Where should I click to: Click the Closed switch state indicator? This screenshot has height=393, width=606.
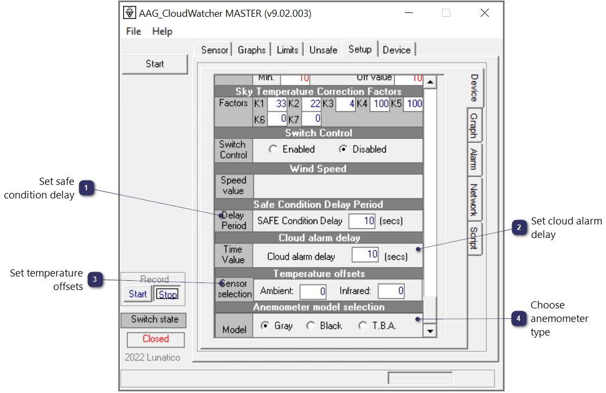click(156, 339)
